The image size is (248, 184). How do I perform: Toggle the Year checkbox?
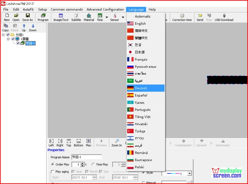point(73,171)
